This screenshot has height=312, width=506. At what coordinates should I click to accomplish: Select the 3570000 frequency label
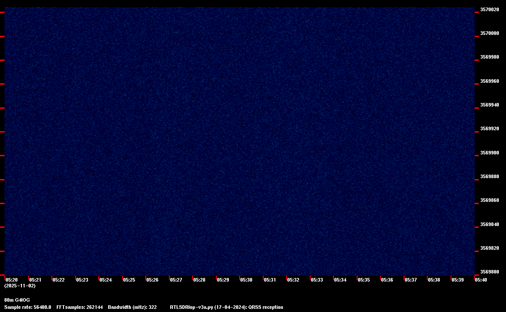(x=489, y=33)
